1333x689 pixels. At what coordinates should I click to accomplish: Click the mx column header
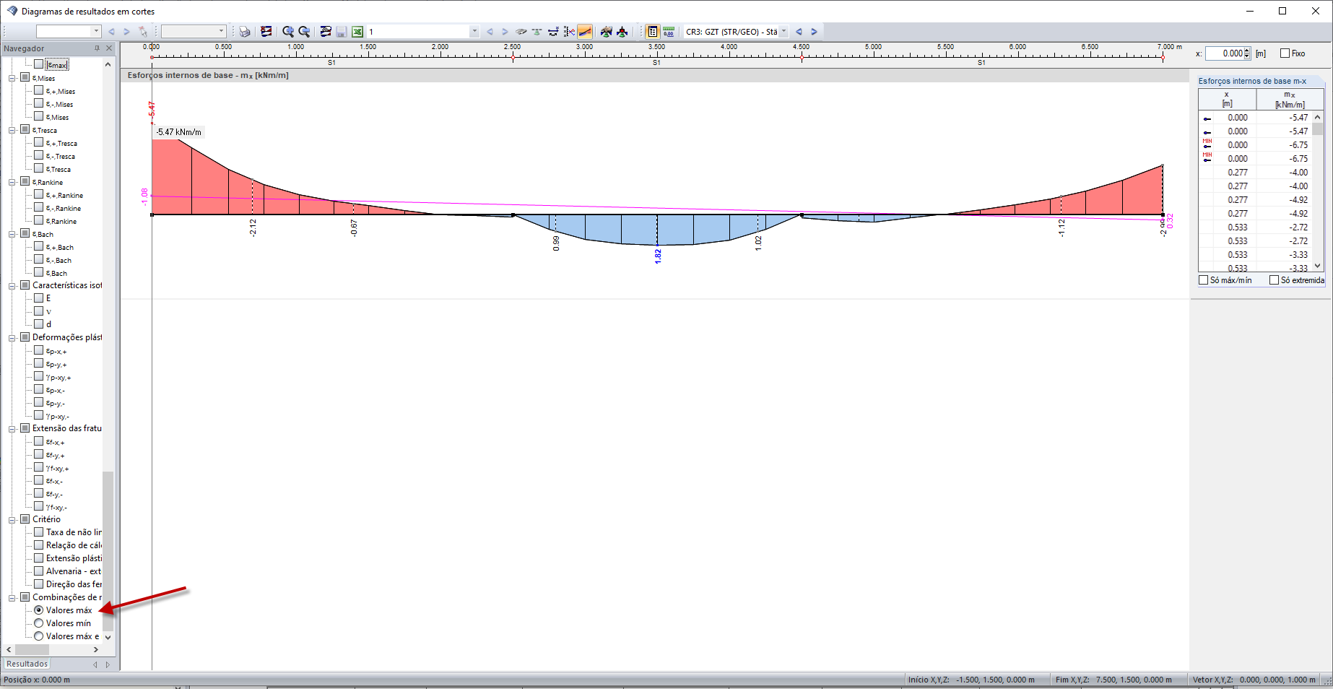[1290, 100]
